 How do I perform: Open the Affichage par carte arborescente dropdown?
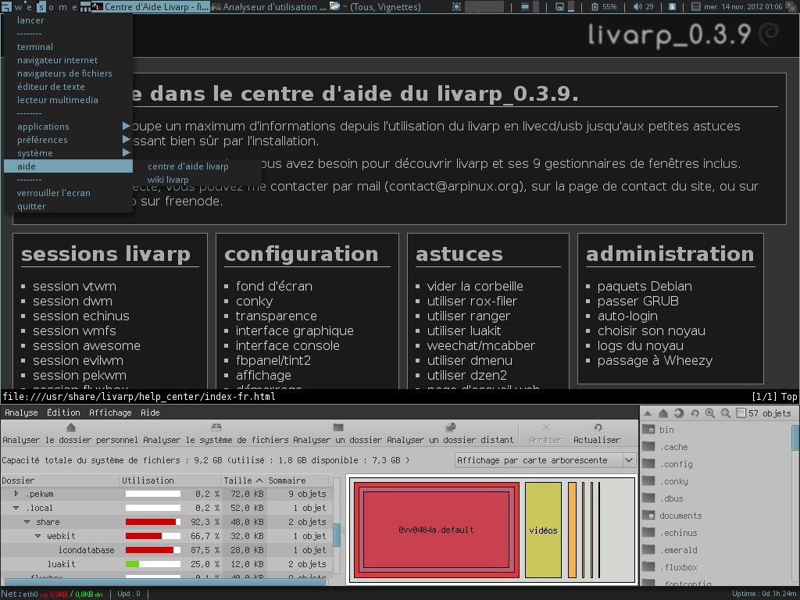(x=546, y=460)
